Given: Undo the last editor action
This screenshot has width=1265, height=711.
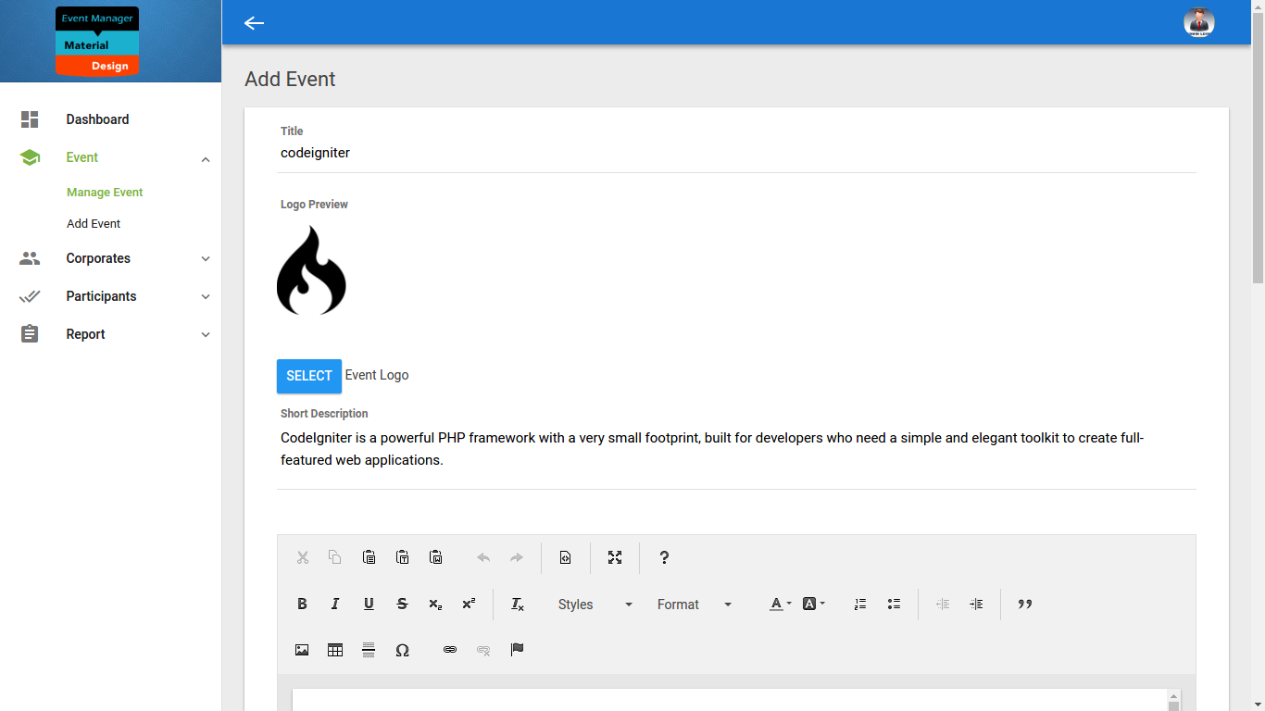Looking at the screenshot, I should (x=483, y=557).
